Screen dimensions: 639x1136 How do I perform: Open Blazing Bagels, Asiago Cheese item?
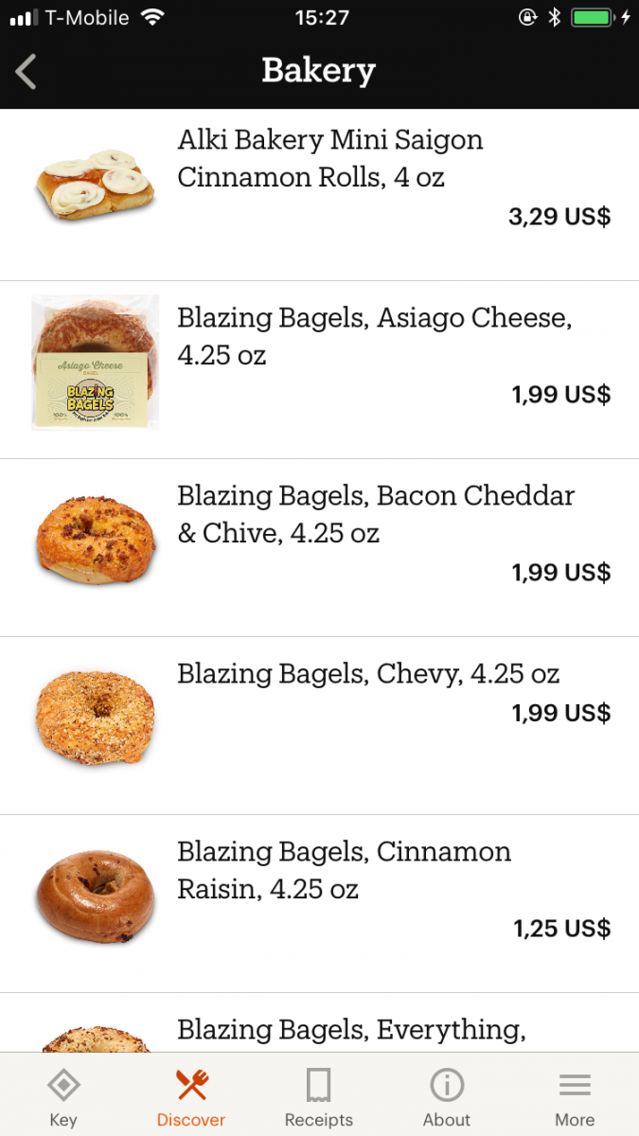click(374, 336)
